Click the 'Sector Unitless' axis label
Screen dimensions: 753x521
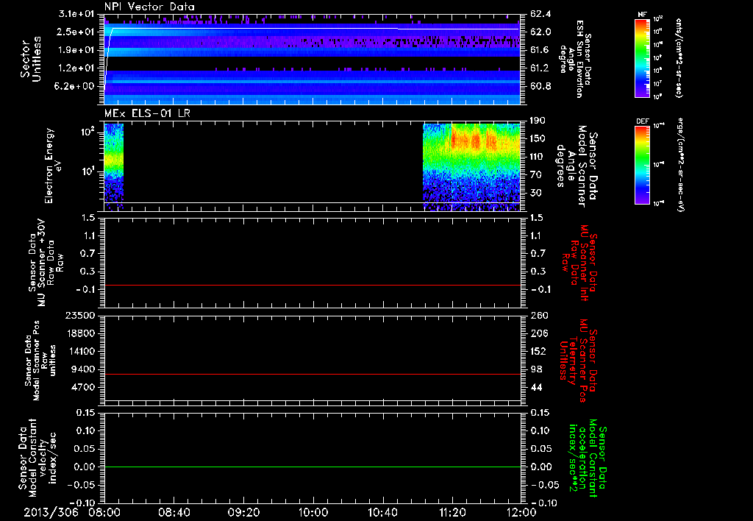coord(31,59)
